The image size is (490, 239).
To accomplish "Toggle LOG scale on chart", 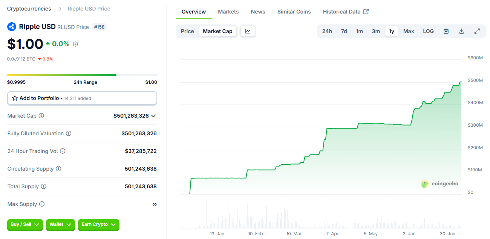I will click(428, 31).
